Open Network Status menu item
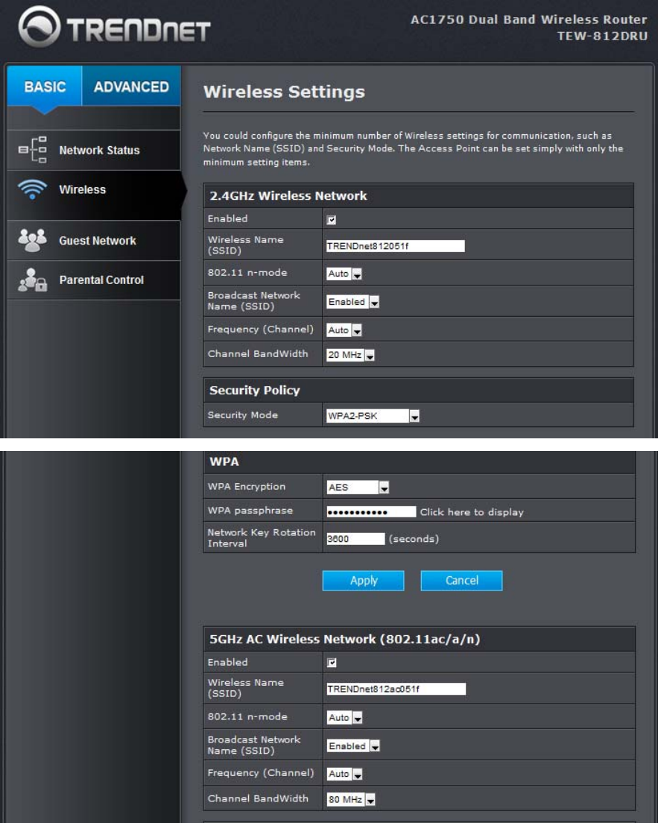Viewport: 658px width, 823px height. 94,150
